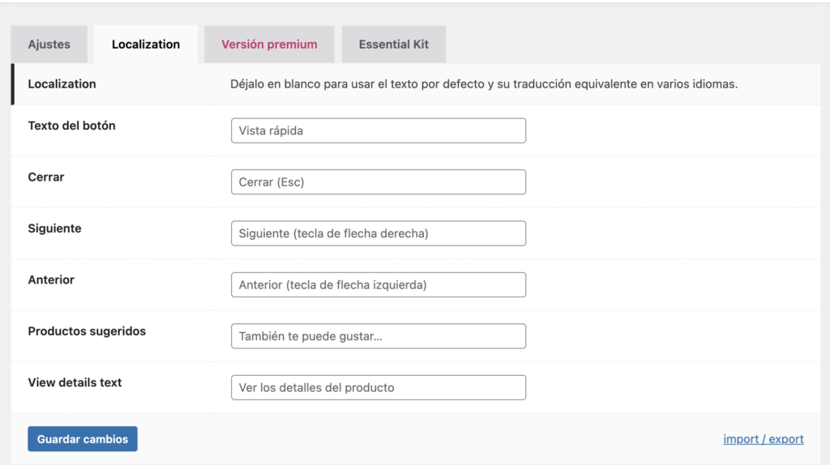
Task: Click the Anterior row label
Action: pyautogui.click(x=51, y=279)
